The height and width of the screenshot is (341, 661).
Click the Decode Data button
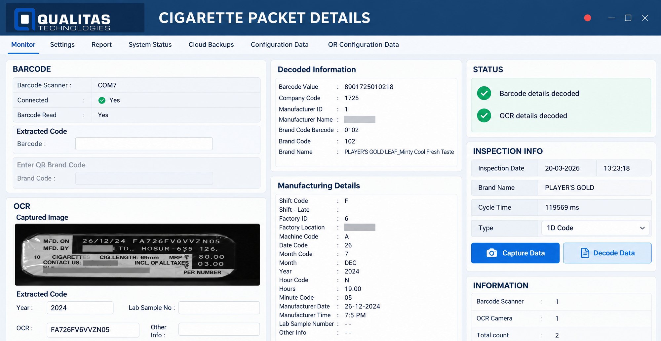pyautogui.click(x=607, y=253)
